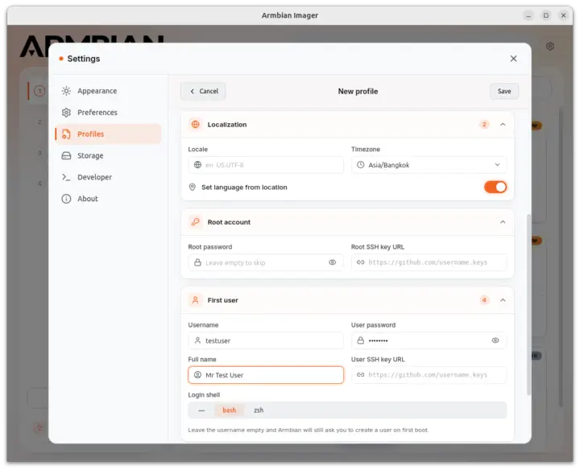The image size is (580, 470).
Task: Collapse the First user section chevron
Action: tap(503, 300)
